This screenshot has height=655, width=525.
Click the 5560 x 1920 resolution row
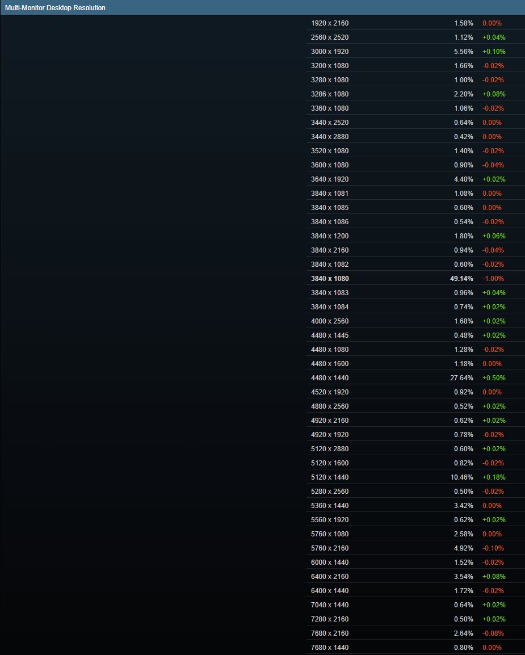point(415,520)
